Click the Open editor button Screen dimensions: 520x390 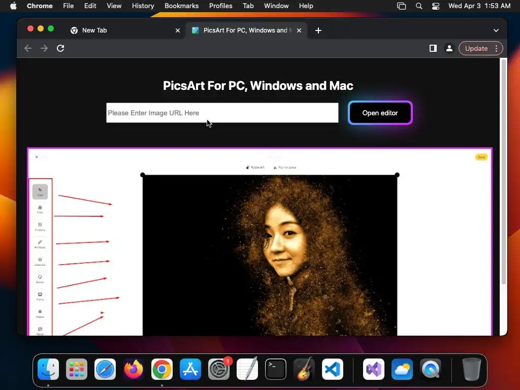(x=380, y=113)
